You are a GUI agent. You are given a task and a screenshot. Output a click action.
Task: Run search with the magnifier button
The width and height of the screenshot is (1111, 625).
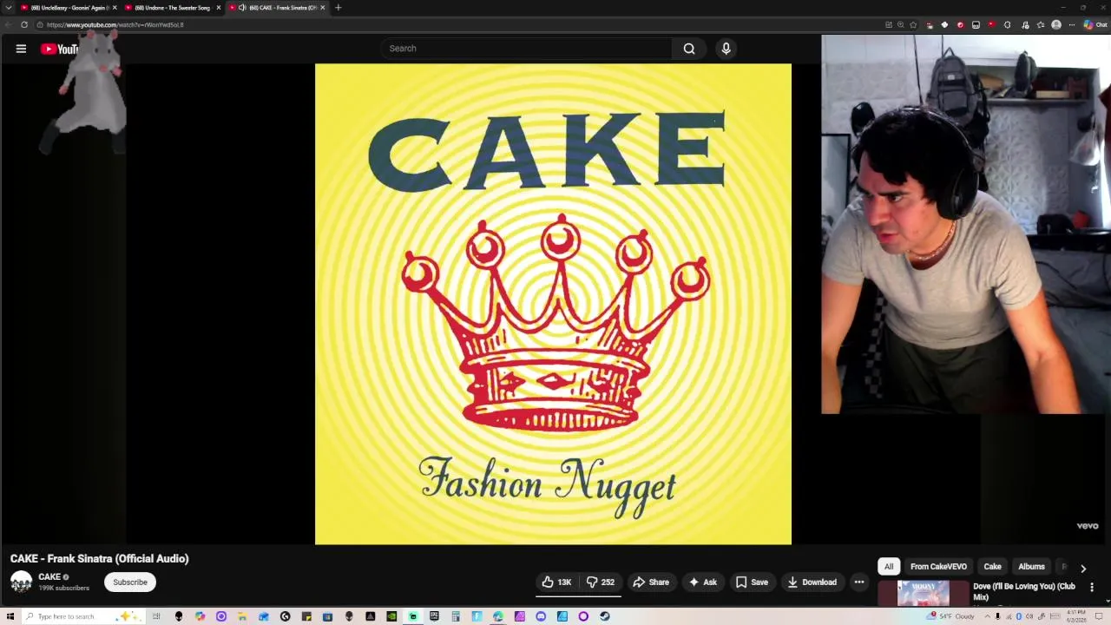click(689, 49)
